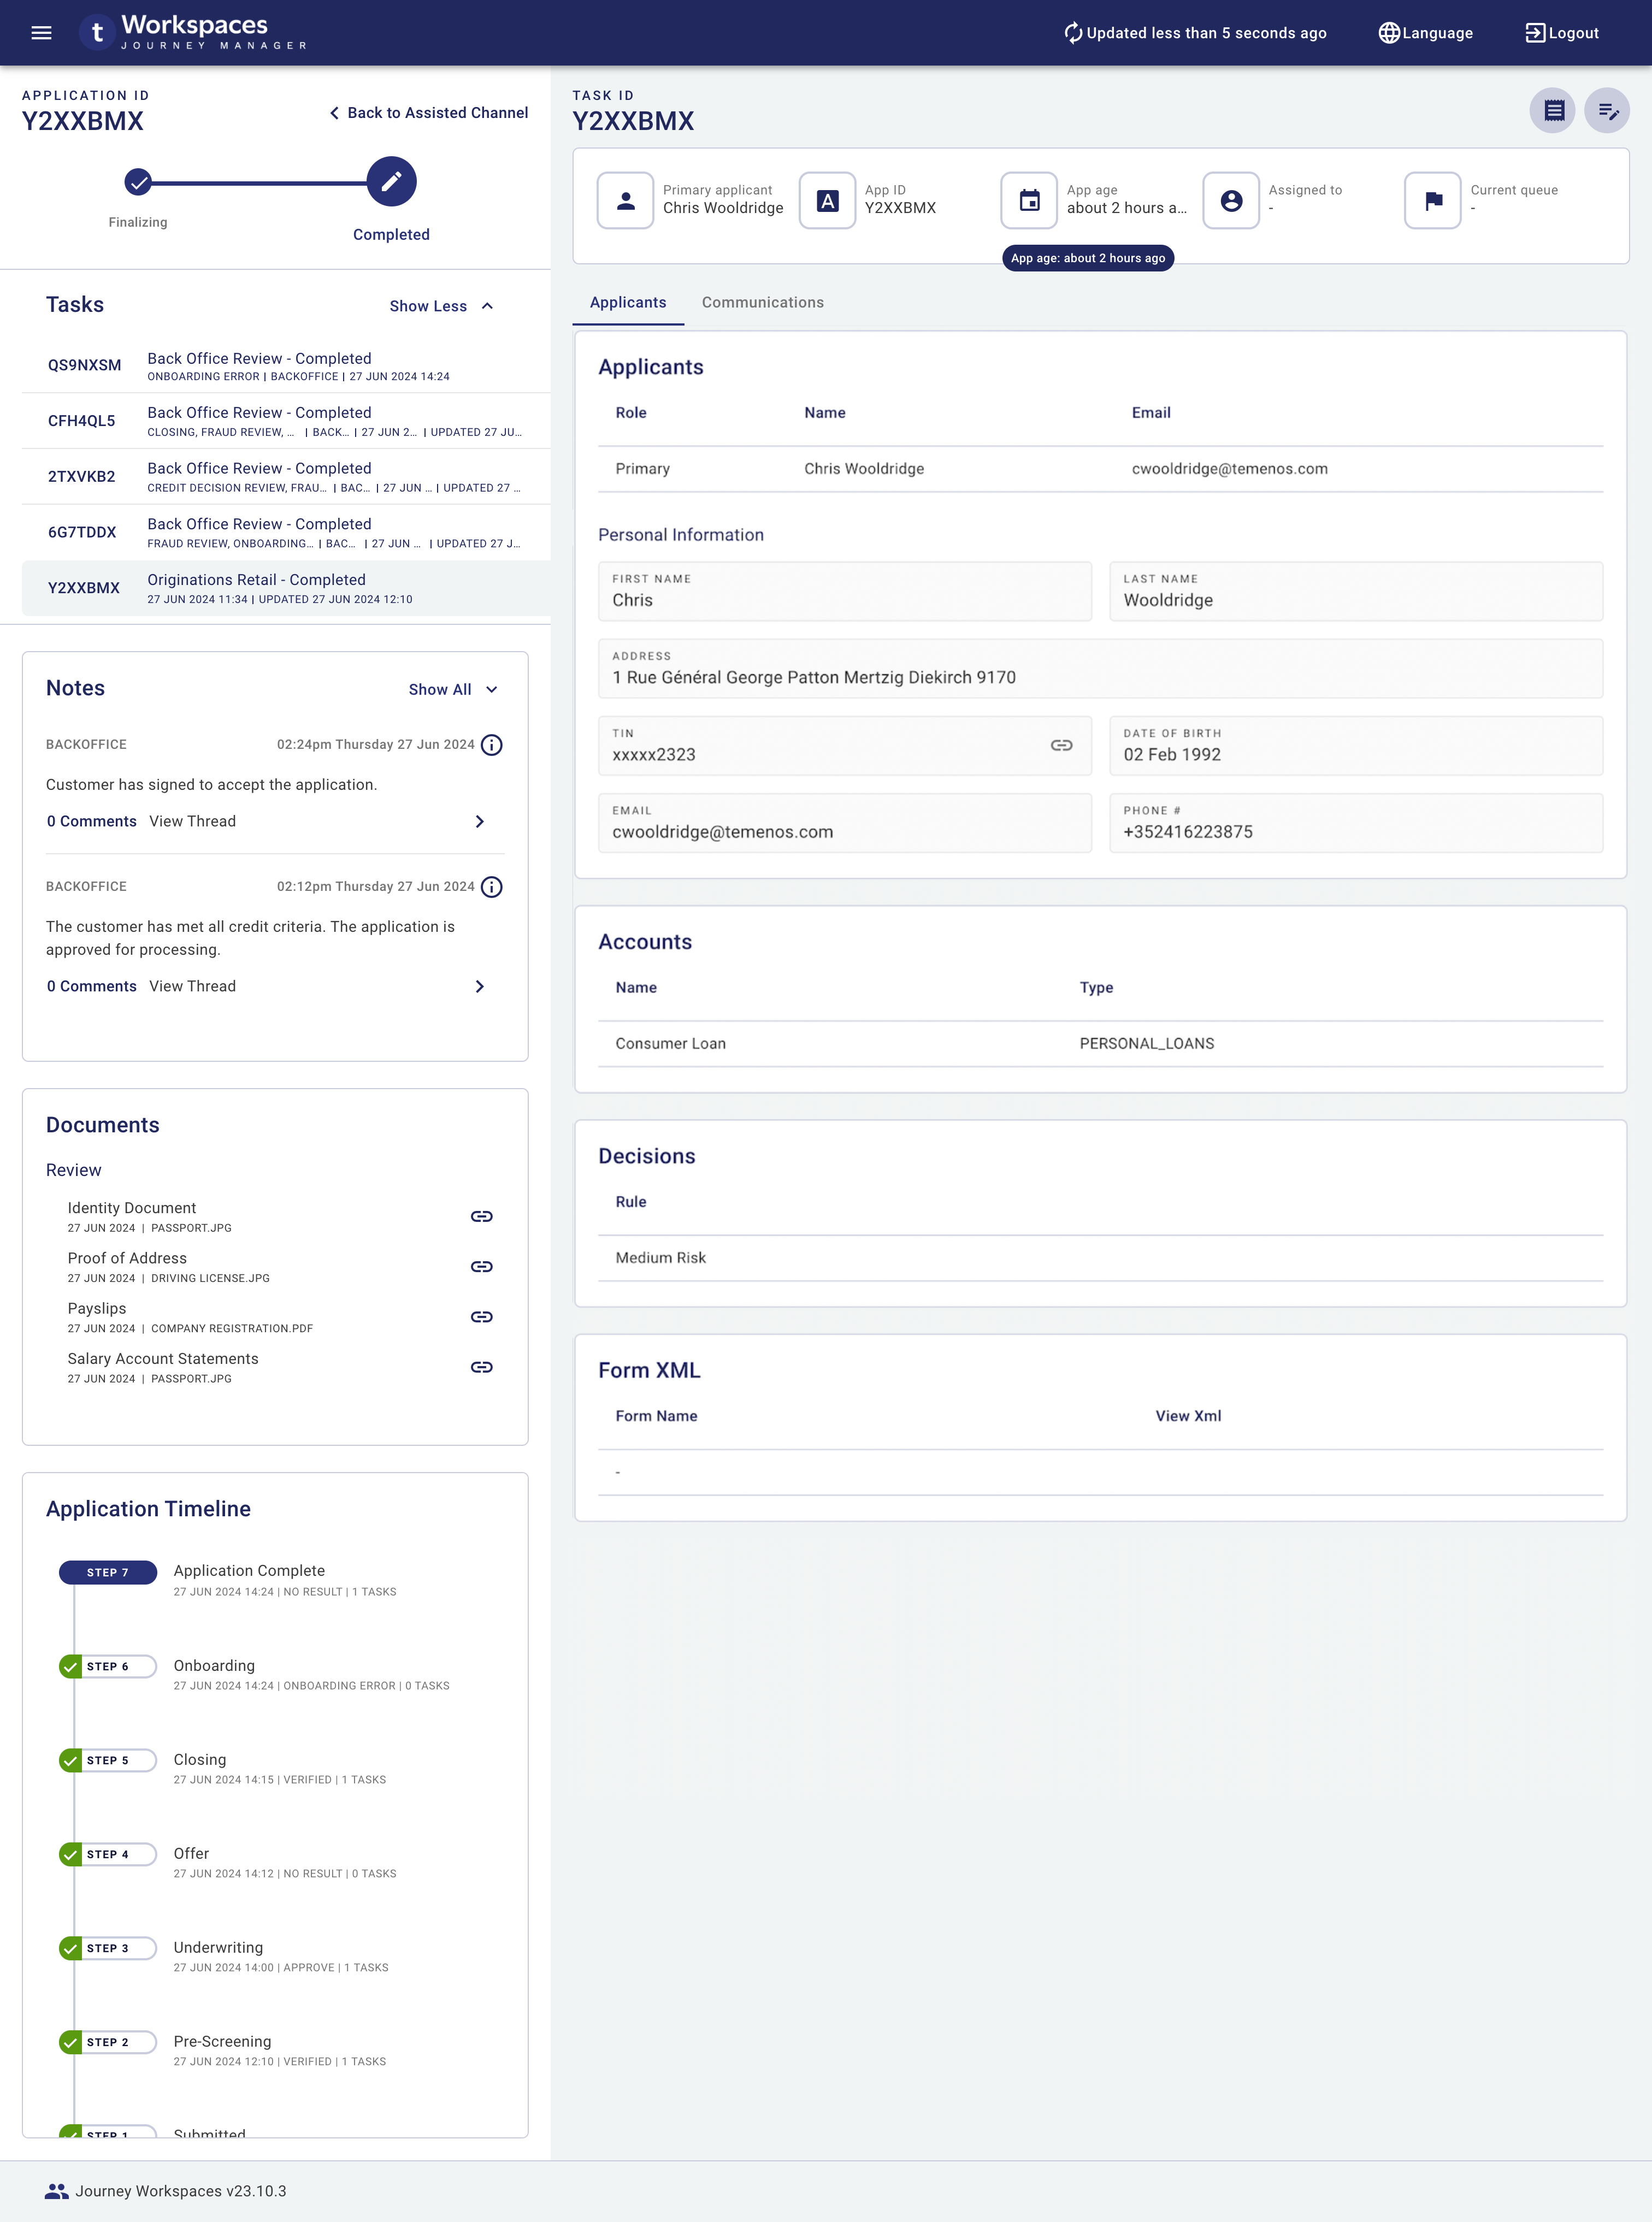Click the Completed stage pencil circle
Image resolution: width=1652 pixels, height=2222 pixels.
391,182
